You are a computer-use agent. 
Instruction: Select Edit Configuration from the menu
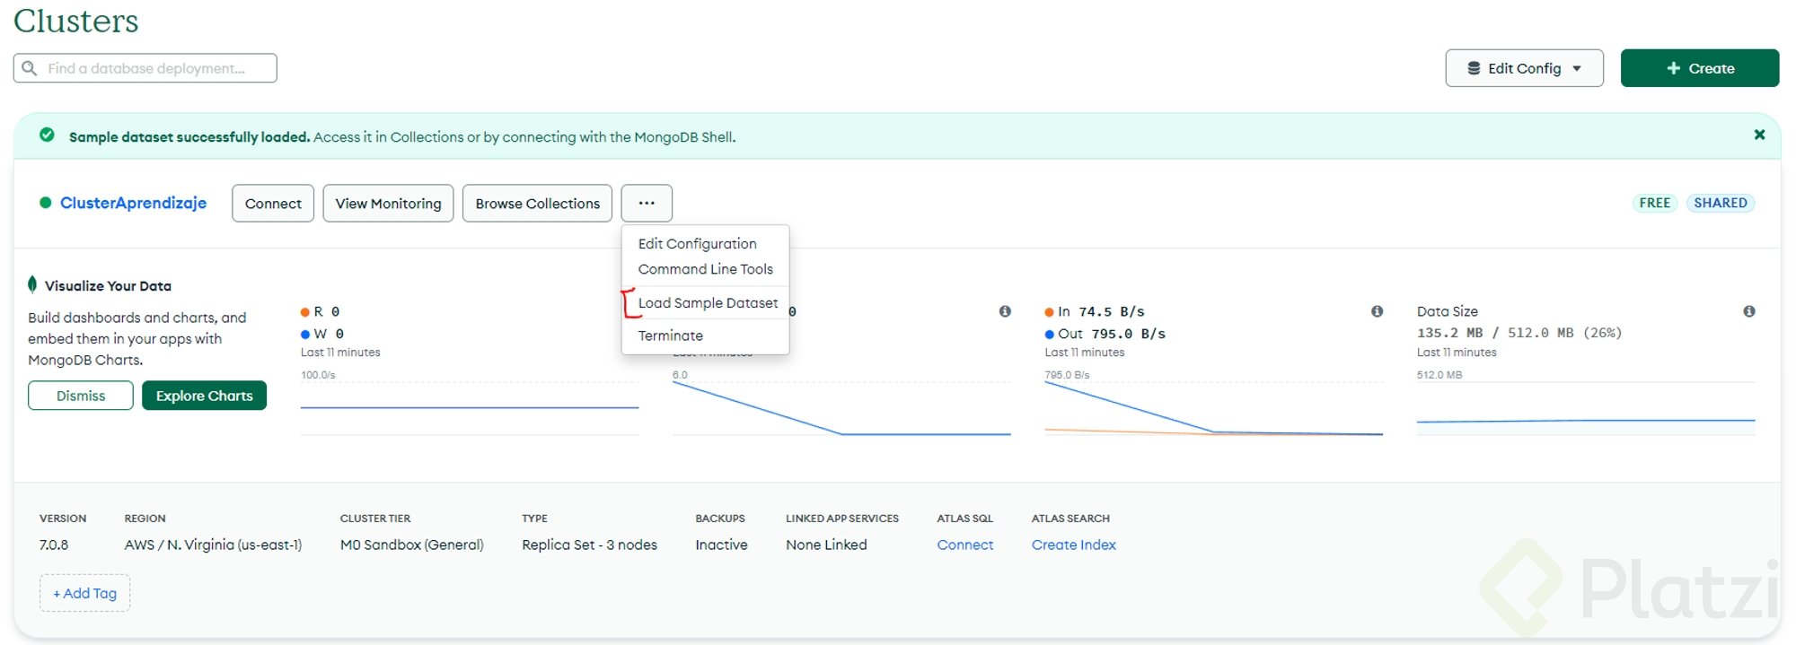[697, 244]
